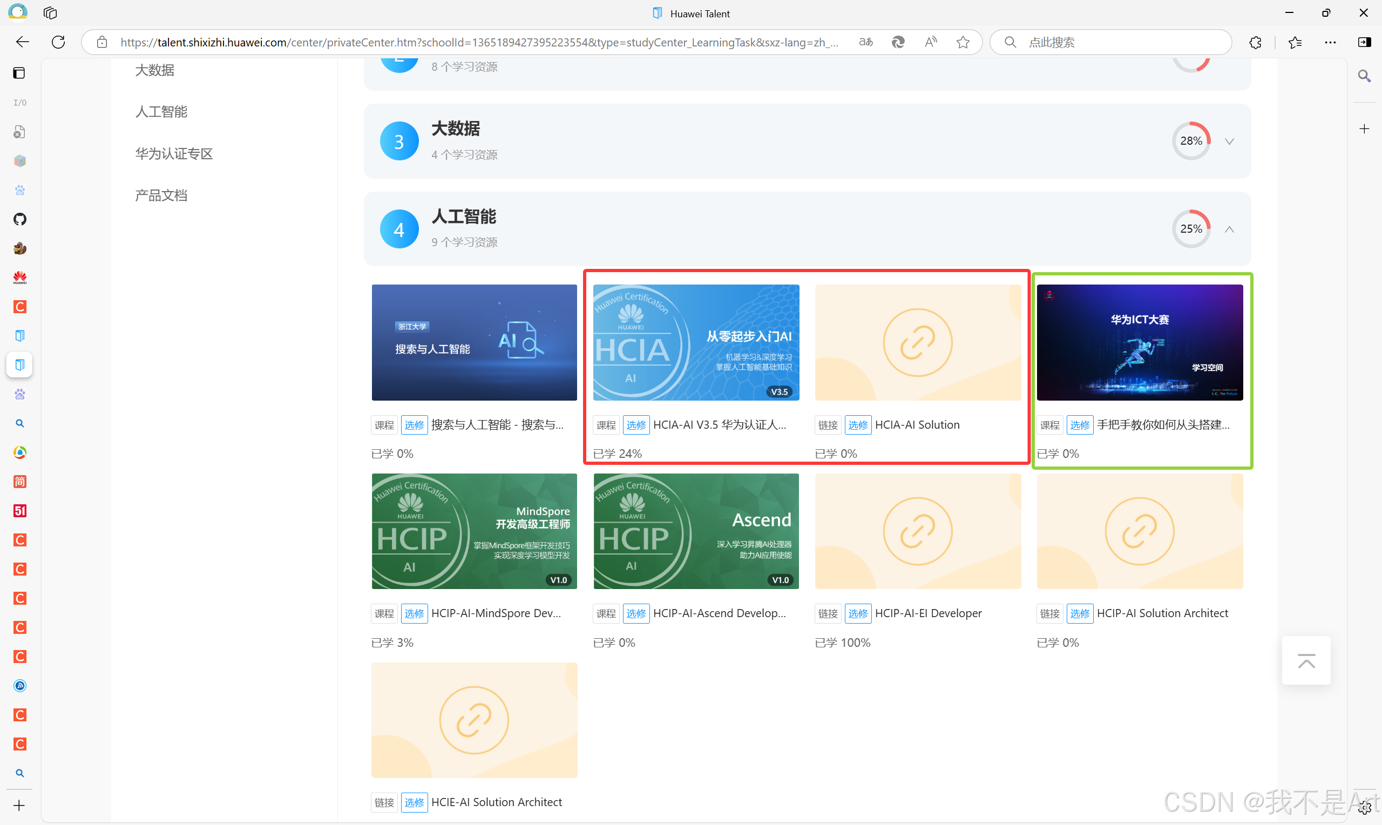1382x825 pixels.
Task: Click the Huawei logo sidebar tab
Action: point(20,278)
